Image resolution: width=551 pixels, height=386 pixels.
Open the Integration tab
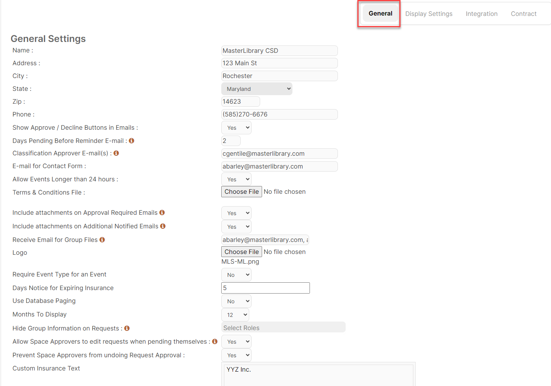(x=481, y=14)
